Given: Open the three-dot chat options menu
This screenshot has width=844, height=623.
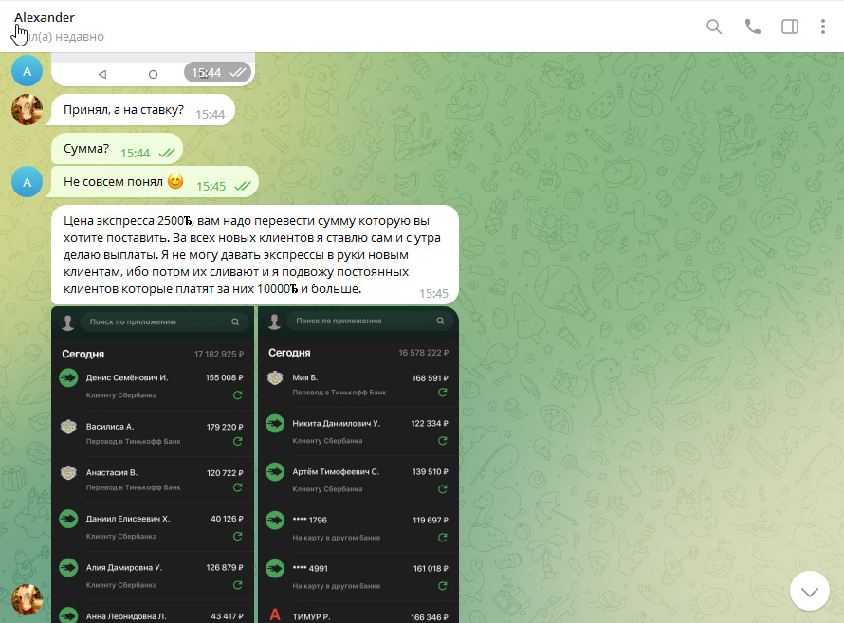Looking at the screenshot, I should pyautogui.click(x=823, y=27).
